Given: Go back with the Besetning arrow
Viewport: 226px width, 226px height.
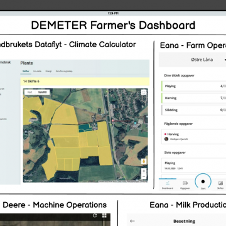Looking at the screenshot, I should 132,221.
